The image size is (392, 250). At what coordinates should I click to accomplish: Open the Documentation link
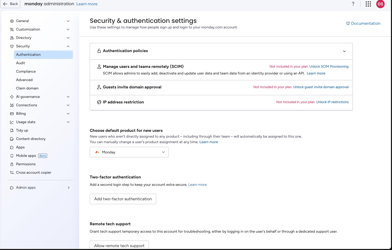[x=363, y=23]
